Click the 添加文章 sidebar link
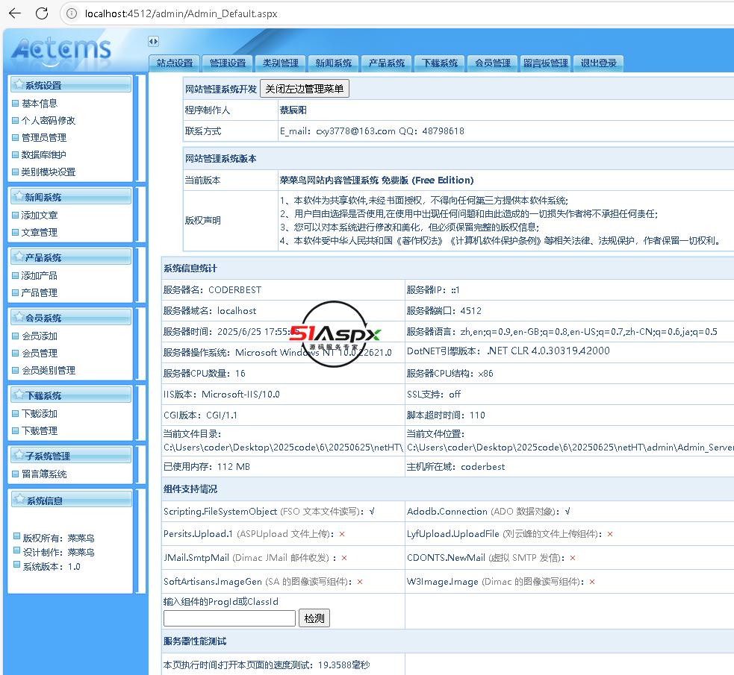Viewport: 734px width, 675px height. pyautogui.click(x=40, y=215)
